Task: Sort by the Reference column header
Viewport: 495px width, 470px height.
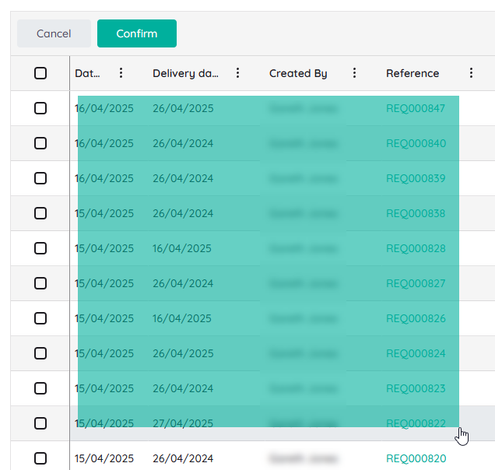Action: (412, 73)
